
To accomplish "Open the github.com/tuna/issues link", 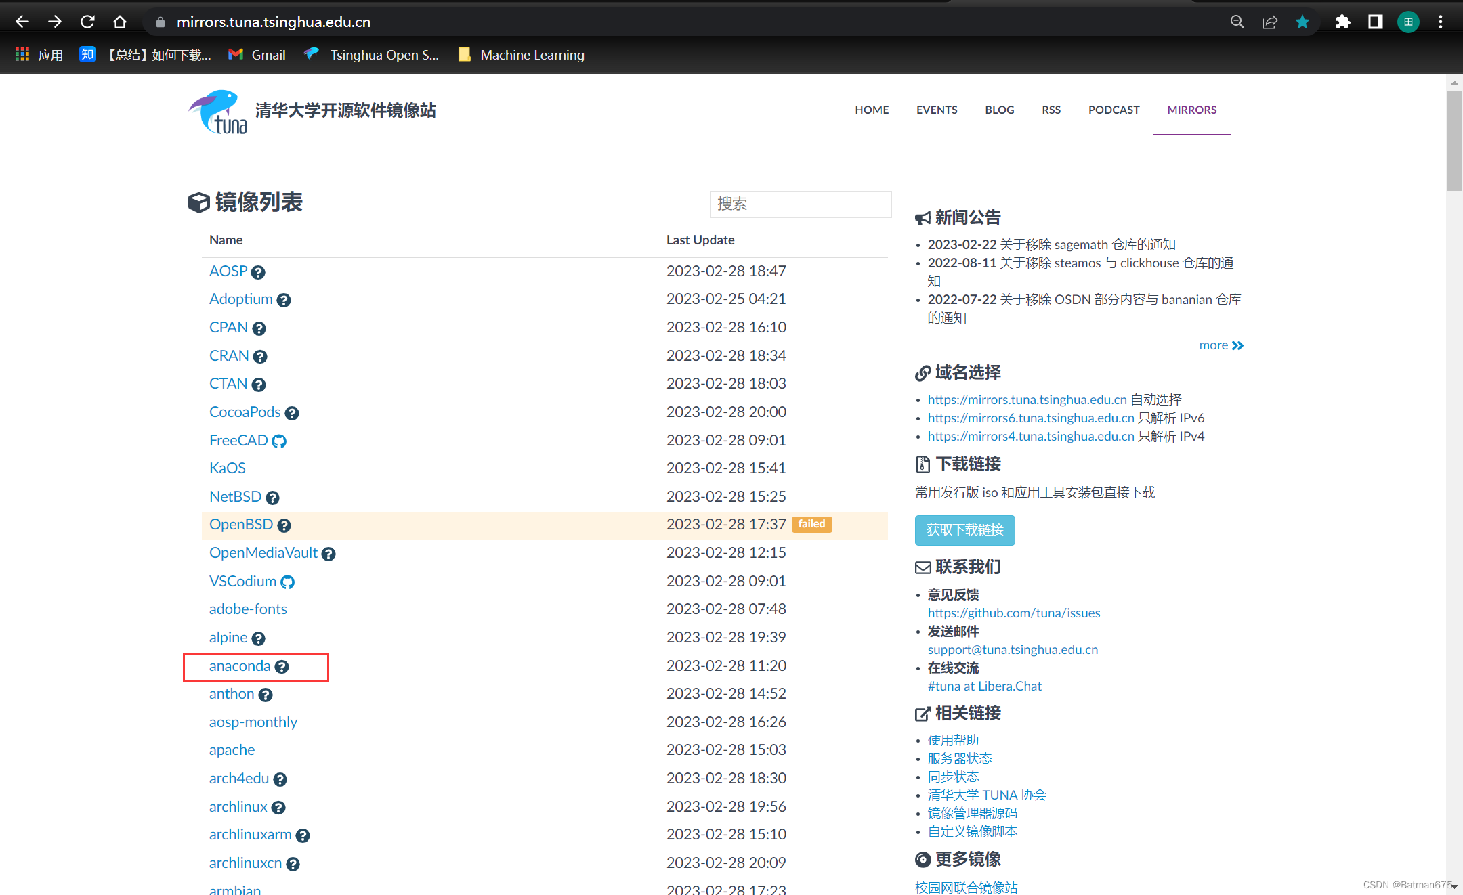I will [x=1014, y=613].
